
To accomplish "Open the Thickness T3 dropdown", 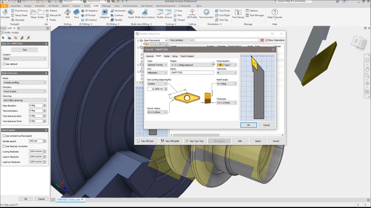I will [x=227, y=103].
